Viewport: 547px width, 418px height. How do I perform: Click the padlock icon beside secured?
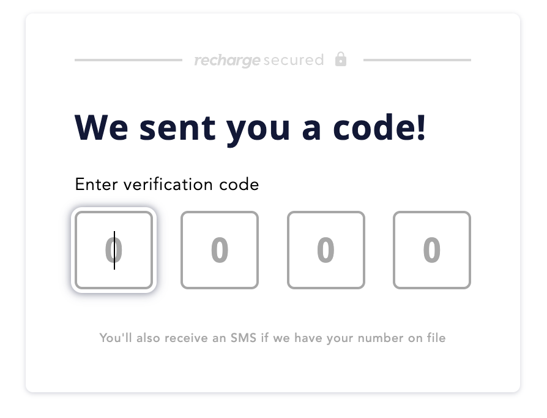pyautogui.click(x=341, y=59)
